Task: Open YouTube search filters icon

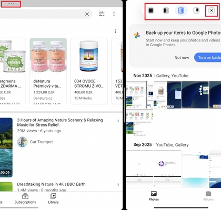Action: pyautogui.click(x=102, y=14)
